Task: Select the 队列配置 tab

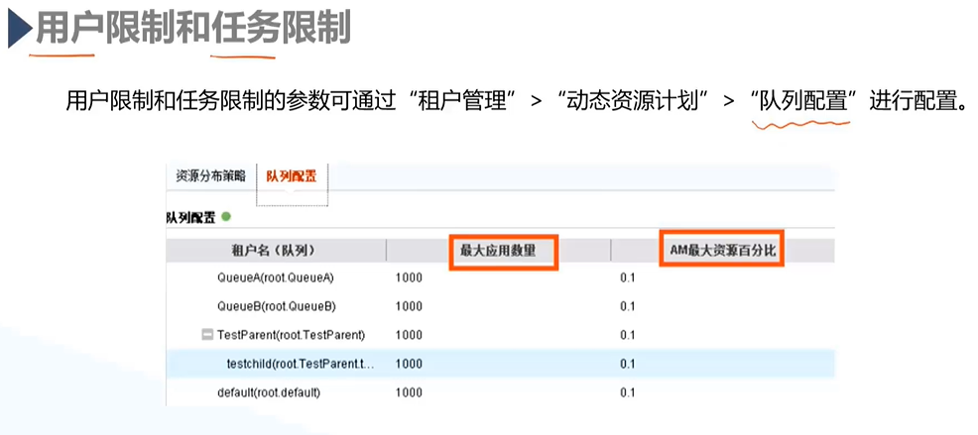Action: click(x=292, y=175)
